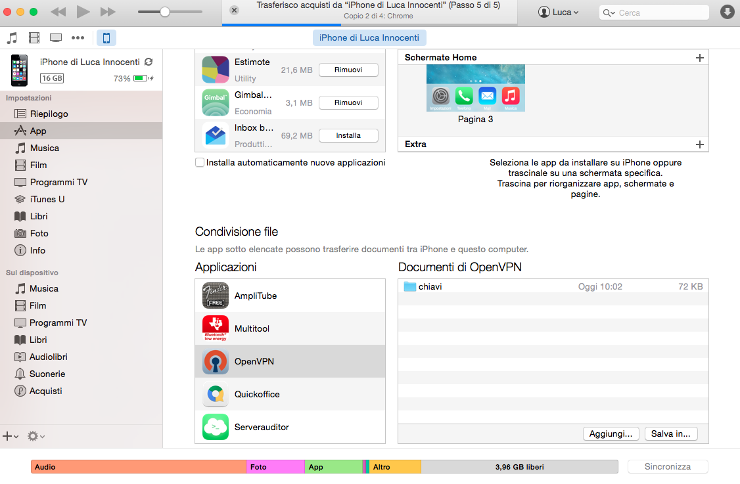Click the rewind playback button
This screenshot has height=484, width=740.
[x=58, y=12]
